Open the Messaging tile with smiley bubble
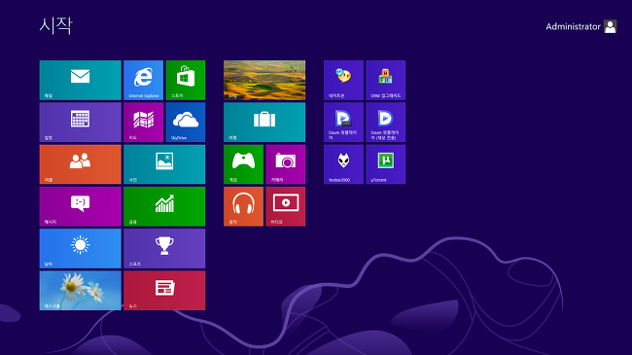 coord(80,206)
